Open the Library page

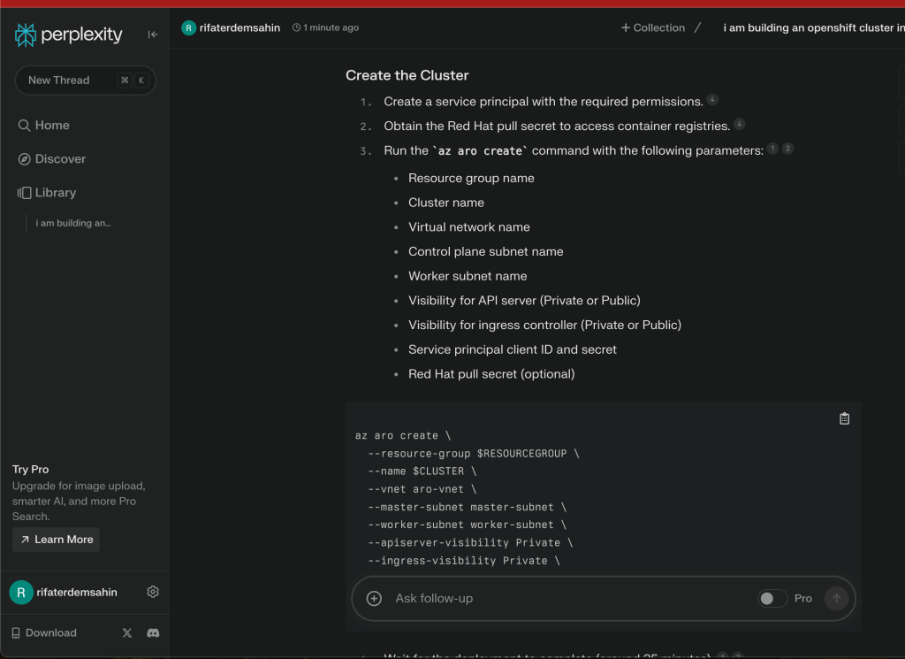pyautogui.click(x=47, y=192)
